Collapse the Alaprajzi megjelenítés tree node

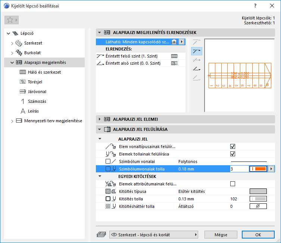tap(12, 63)
